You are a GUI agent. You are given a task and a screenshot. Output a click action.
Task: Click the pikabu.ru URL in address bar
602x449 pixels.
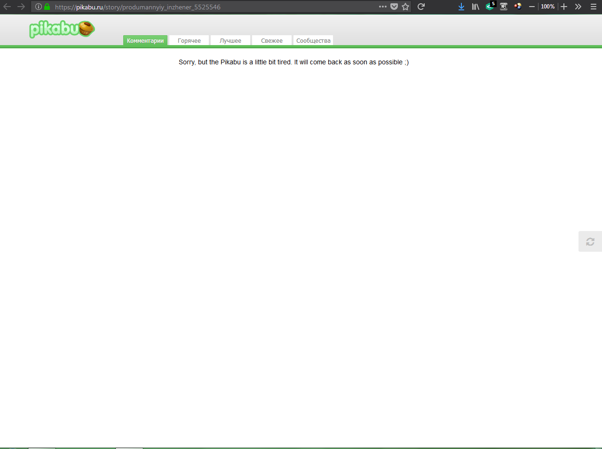tap(137, 7)
